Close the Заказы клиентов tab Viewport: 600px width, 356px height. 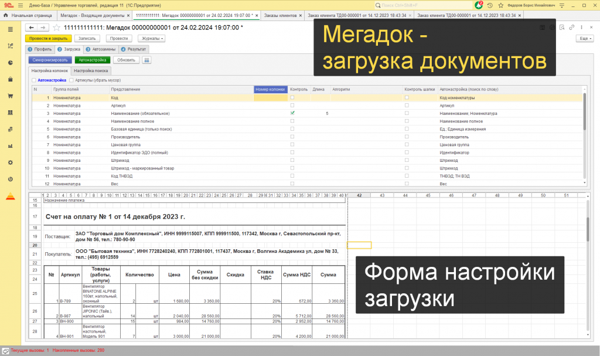click(x=301, y=16)
